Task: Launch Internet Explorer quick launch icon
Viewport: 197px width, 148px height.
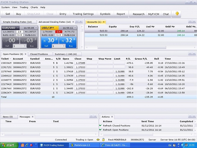Action: 27,145
